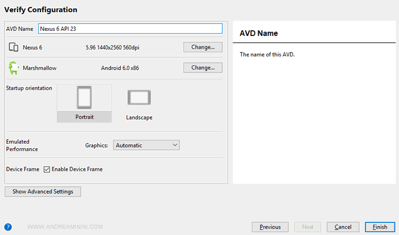
Task: Cancel the AVD configuration
Action: (343, 227)
